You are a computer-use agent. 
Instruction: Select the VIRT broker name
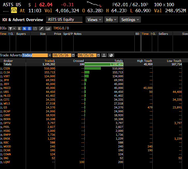click(7, 76)
